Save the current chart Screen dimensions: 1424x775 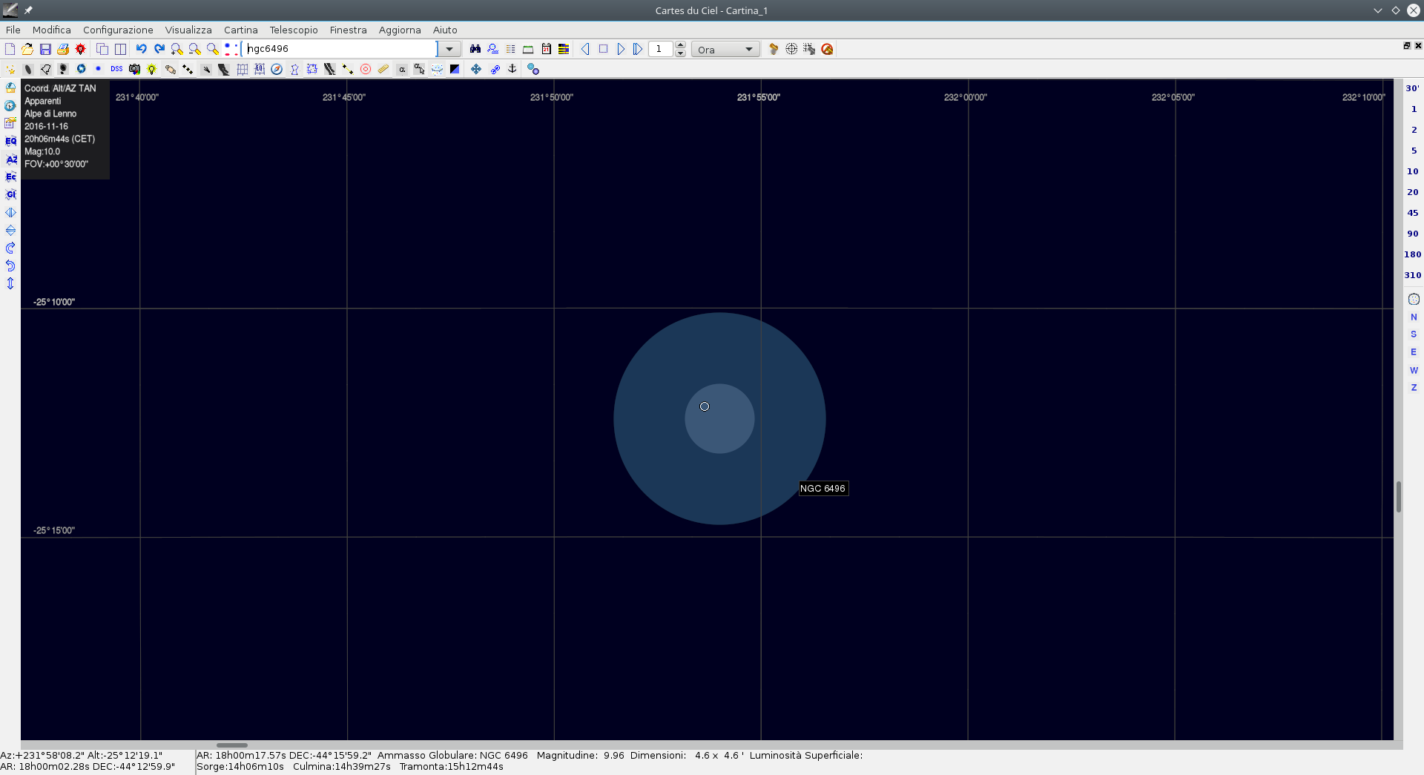pyautogui.click(x=45, y=49)
